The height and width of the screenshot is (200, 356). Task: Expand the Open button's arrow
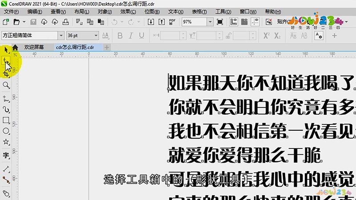click(x=24, y=22)
